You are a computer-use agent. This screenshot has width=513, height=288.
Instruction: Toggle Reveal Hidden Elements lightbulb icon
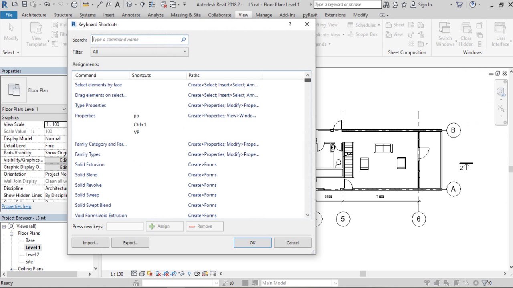pos(189,274)
